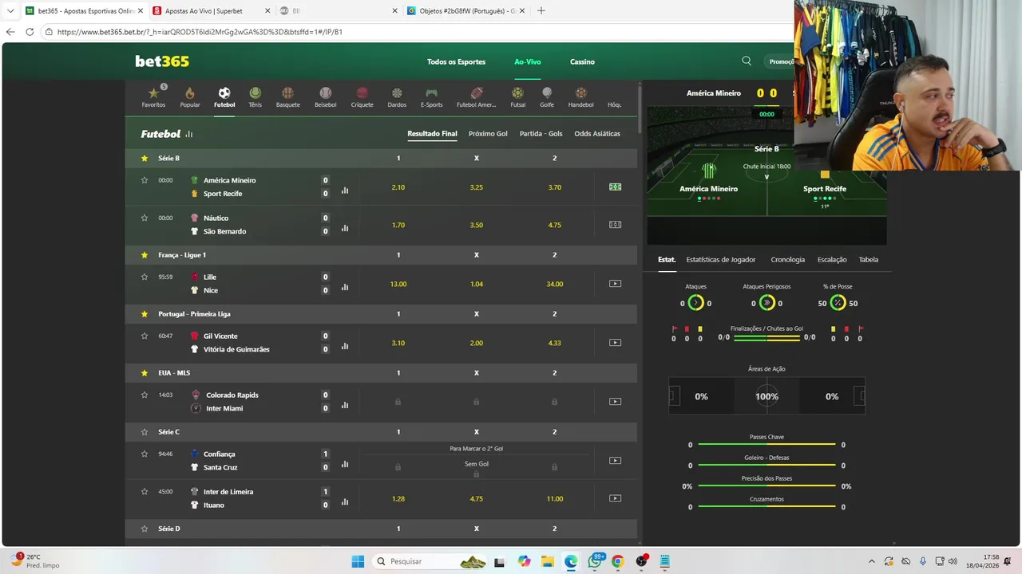Open the Futsal sport icon

pyautogui.click(x=517, y=97)
